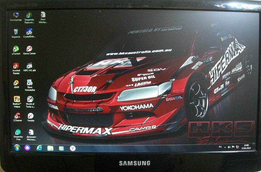Screen dimensions: 261x172
Task: Open Beeline Helper shortcut
Action: coord(17,102)
